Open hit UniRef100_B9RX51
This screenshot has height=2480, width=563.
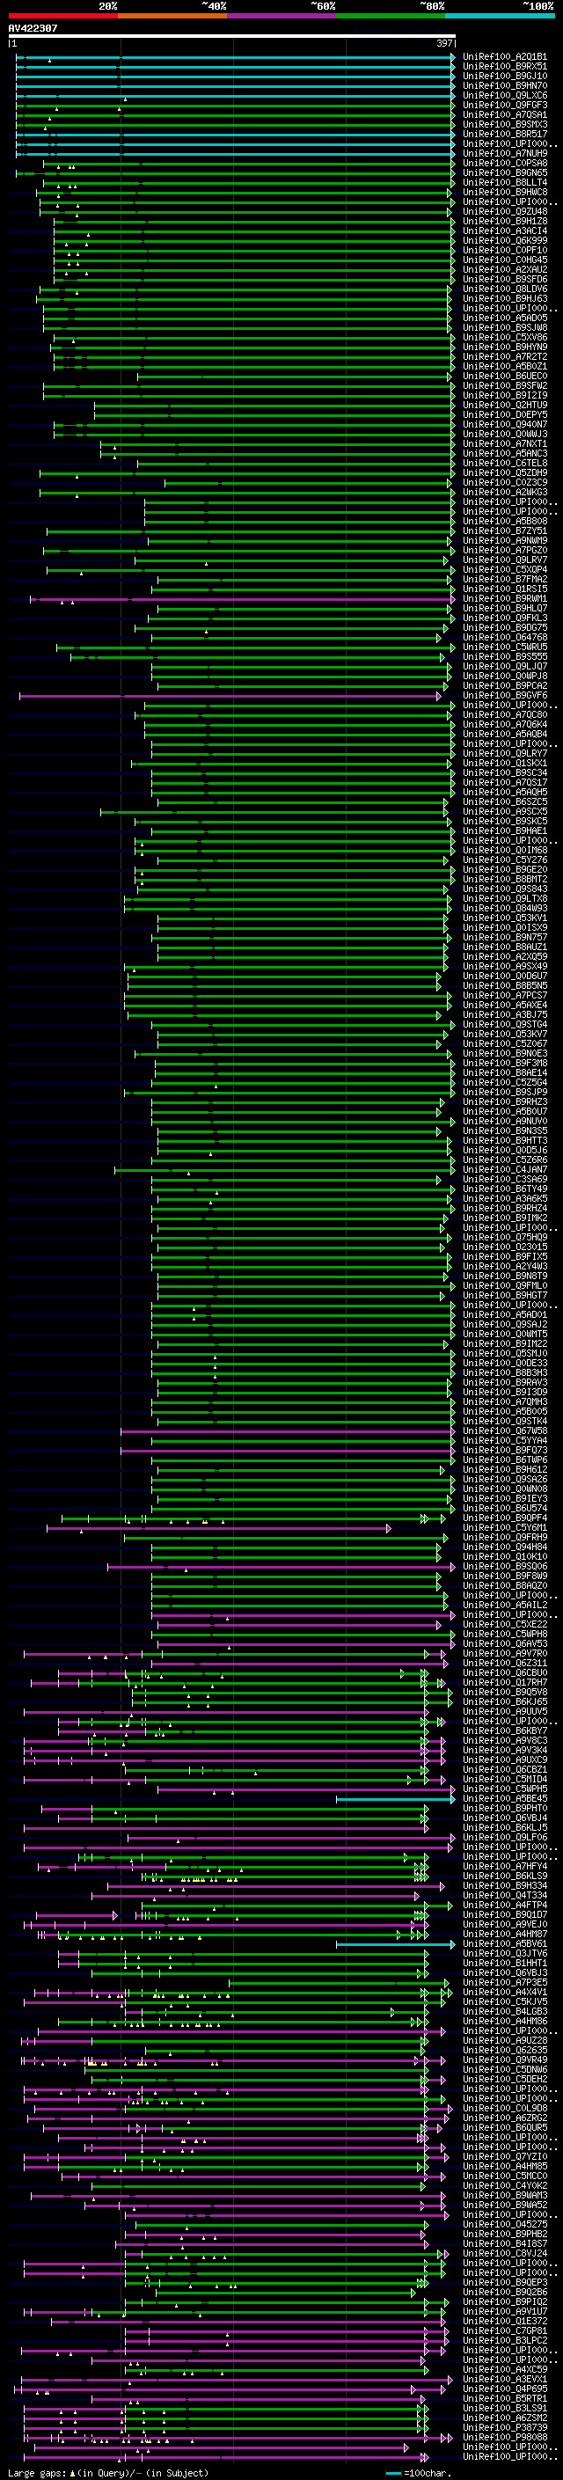pos(505,67)
